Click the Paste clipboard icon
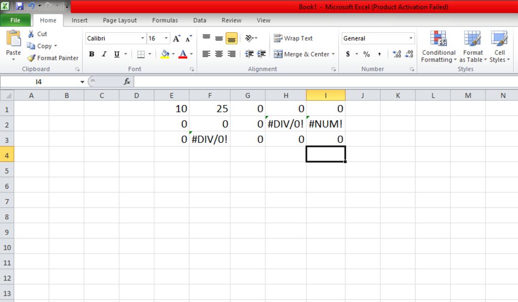The width and height of the screenshot is (518, 302). point(14,38)
